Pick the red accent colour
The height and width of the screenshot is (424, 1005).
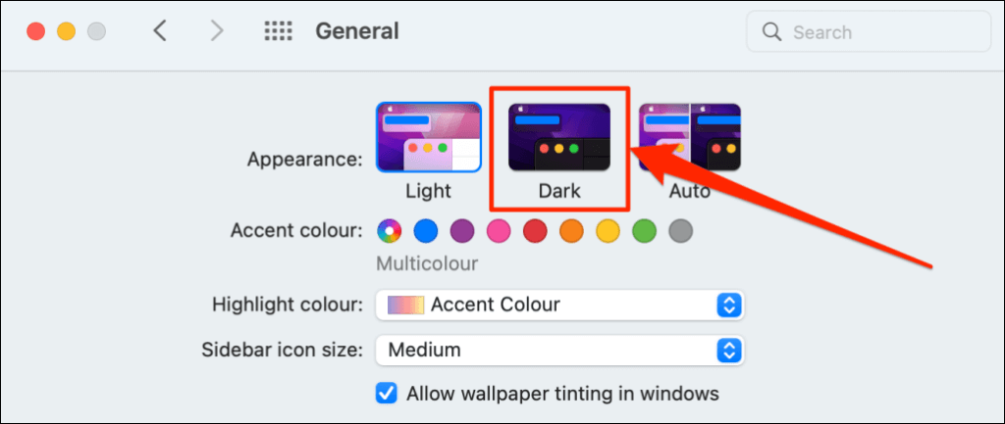tap(535, 231)
